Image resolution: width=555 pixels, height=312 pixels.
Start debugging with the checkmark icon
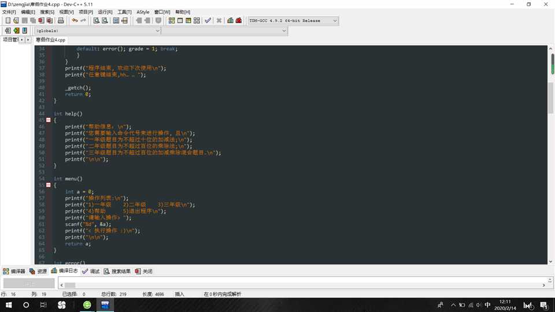[208, 21]
